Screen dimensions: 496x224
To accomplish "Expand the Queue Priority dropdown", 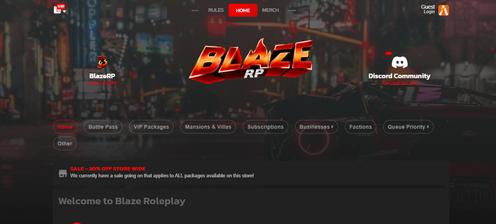I will pyautogui.click(x=408, y=127).
